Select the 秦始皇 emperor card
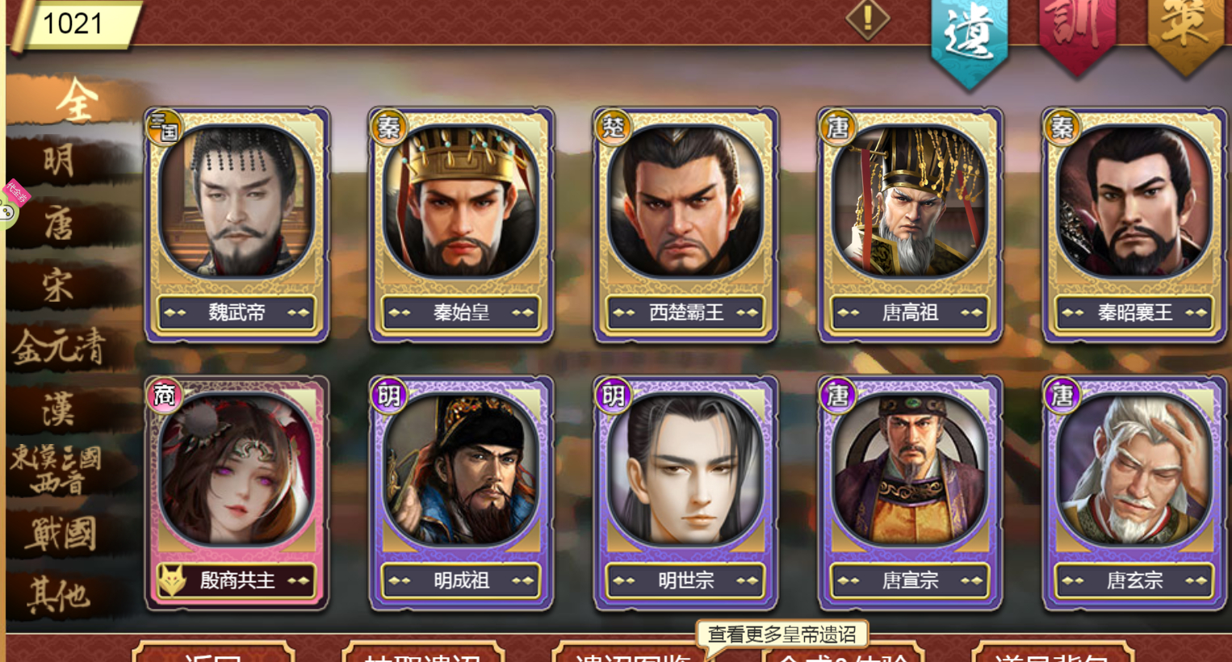1232x662 pixels. tap(461, 225)
